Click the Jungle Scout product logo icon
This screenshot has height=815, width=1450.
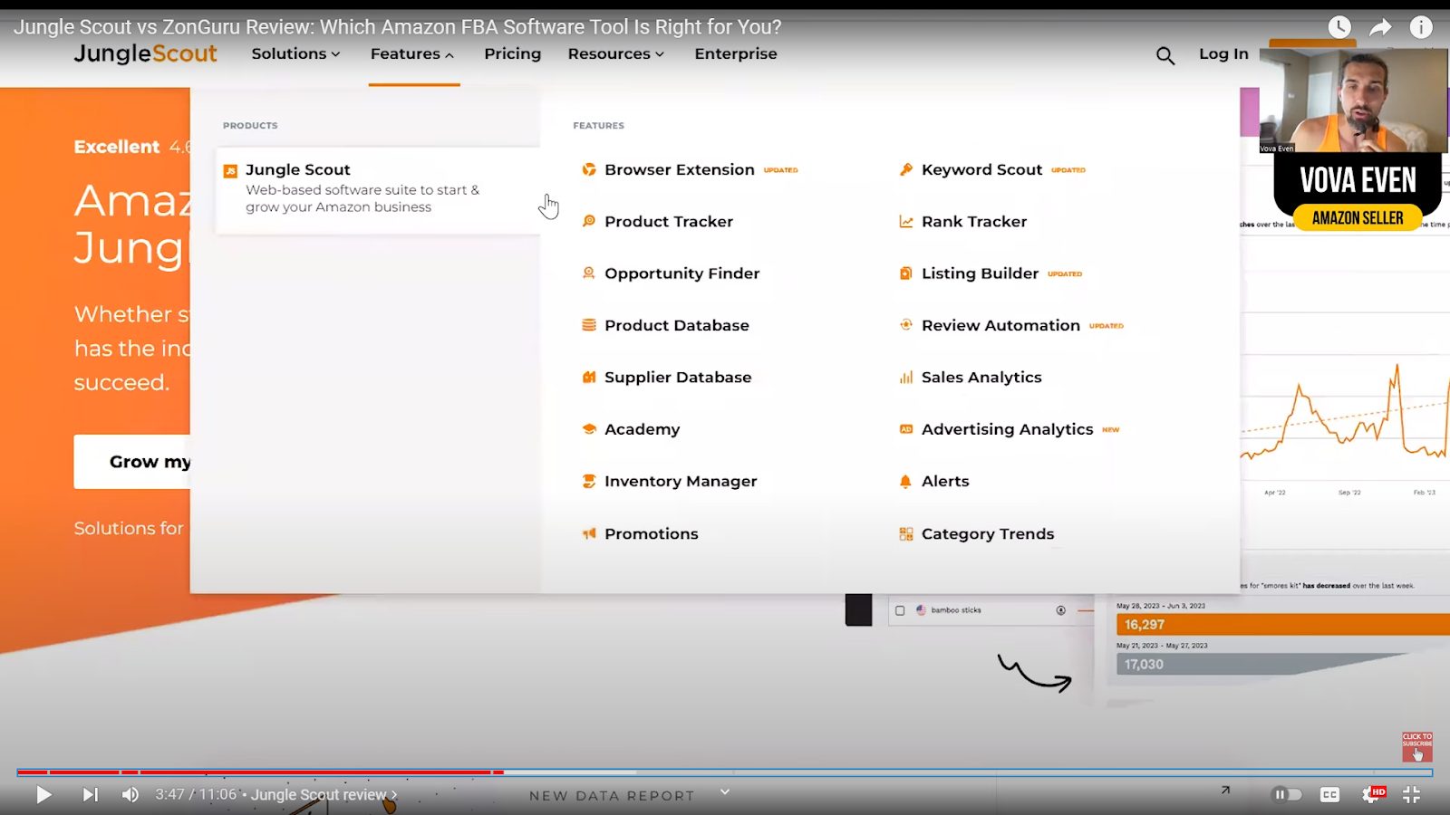coord(230,170)
